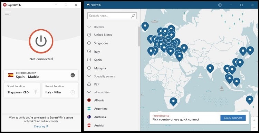Click the Recent Location clock icon

click(73, 92)
